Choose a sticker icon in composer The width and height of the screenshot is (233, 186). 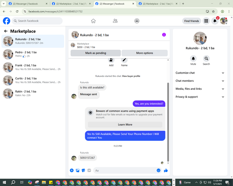coord(83,170)
